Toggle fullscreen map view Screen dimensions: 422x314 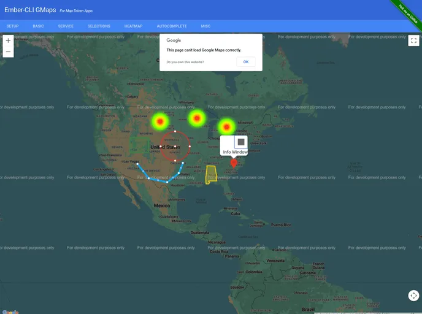[413, 40]
